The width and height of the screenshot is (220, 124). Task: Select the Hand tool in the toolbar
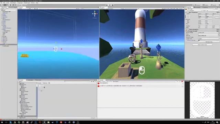pyautogui.click(x=2, y=5)
